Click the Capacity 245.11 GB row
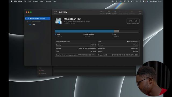 76,45
